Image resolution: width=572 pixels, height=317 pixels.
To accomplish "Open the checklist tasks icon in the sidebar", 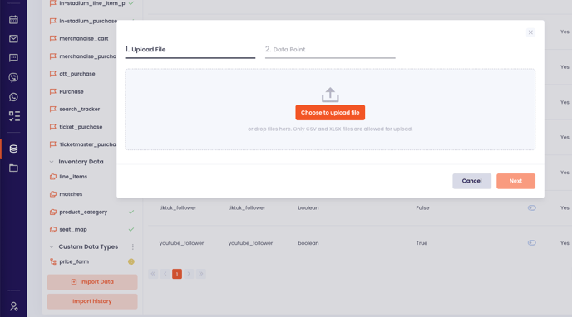I will (14, 116).
